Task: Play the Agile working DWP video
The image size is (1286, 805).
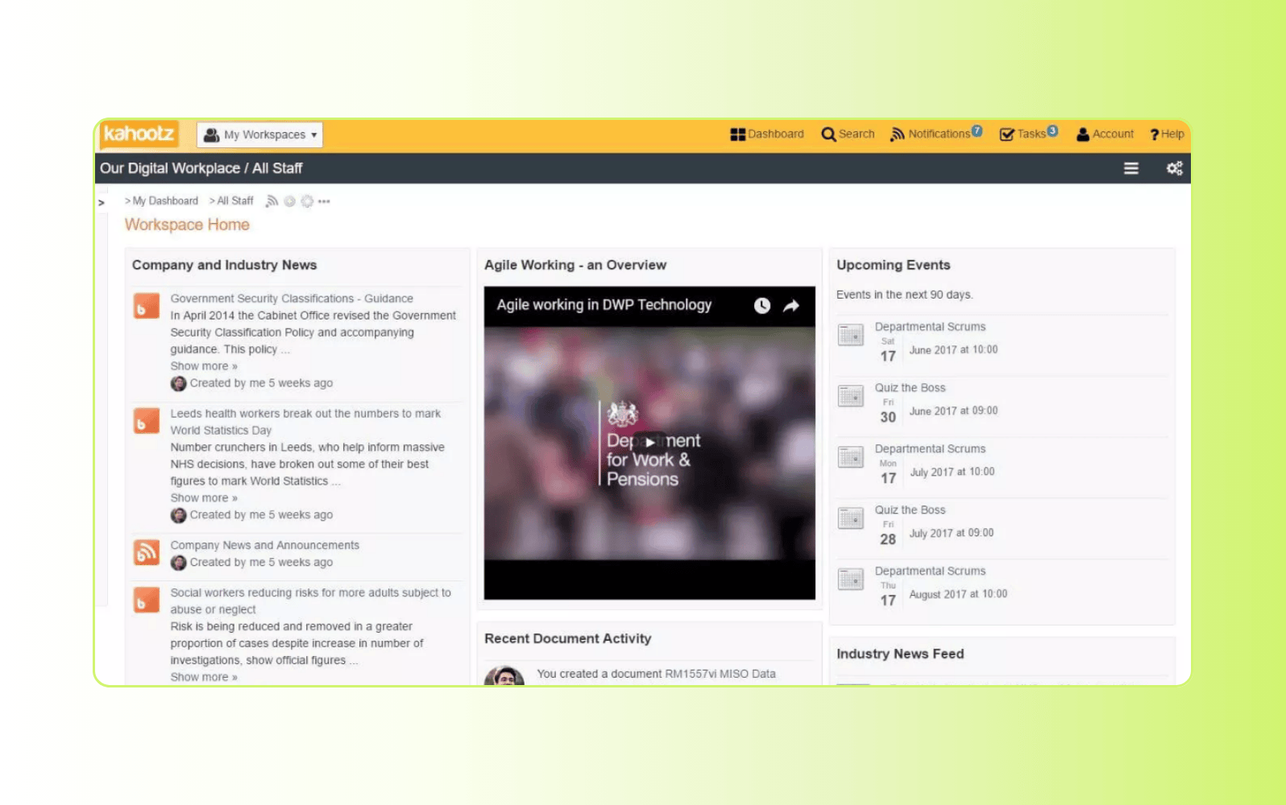Action: pyautogui.click(x=649, y=442)
